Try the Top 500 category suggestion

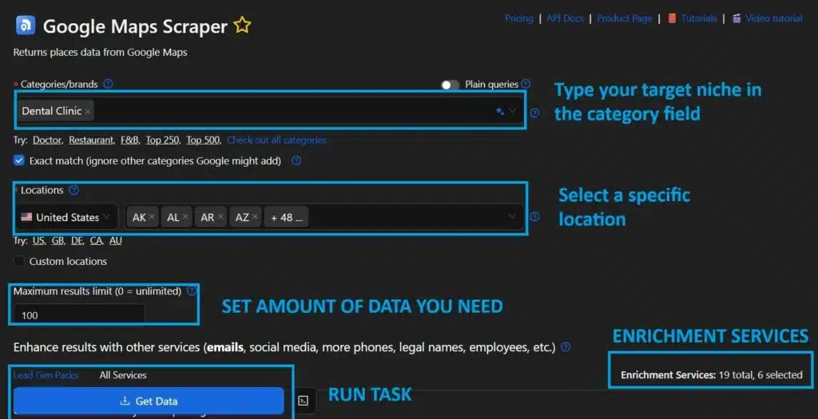coord(204,140)
